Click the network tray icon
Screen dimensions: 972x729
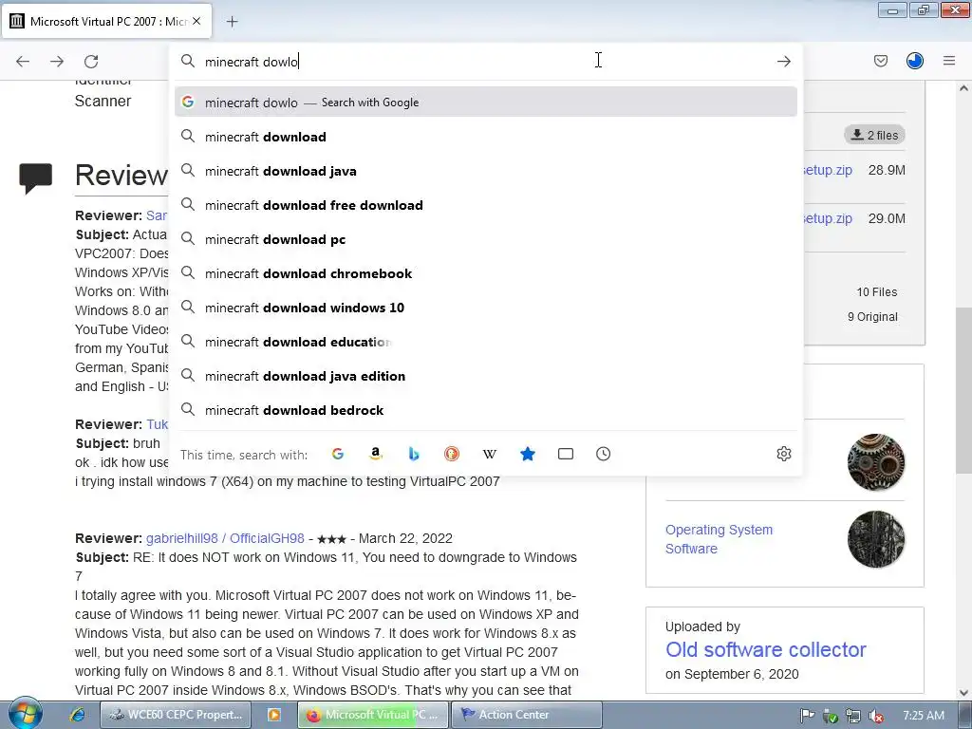point(853,716)
